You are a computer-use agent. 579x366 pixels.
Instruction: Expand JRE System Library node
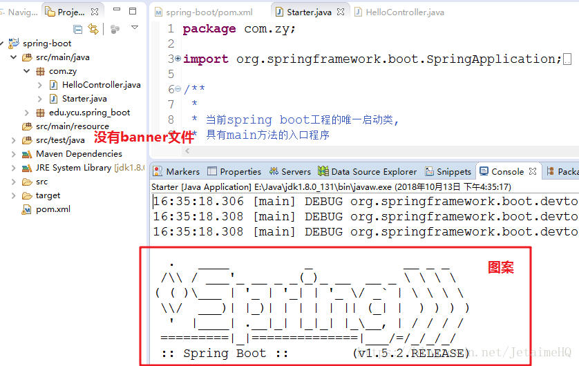click(14, 168)
